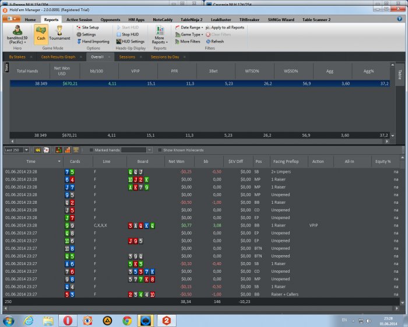The width and height of the screenshot is (408, 327).
Task: Toggle Show Known Holecards checkbox
Action: [159, 150]
